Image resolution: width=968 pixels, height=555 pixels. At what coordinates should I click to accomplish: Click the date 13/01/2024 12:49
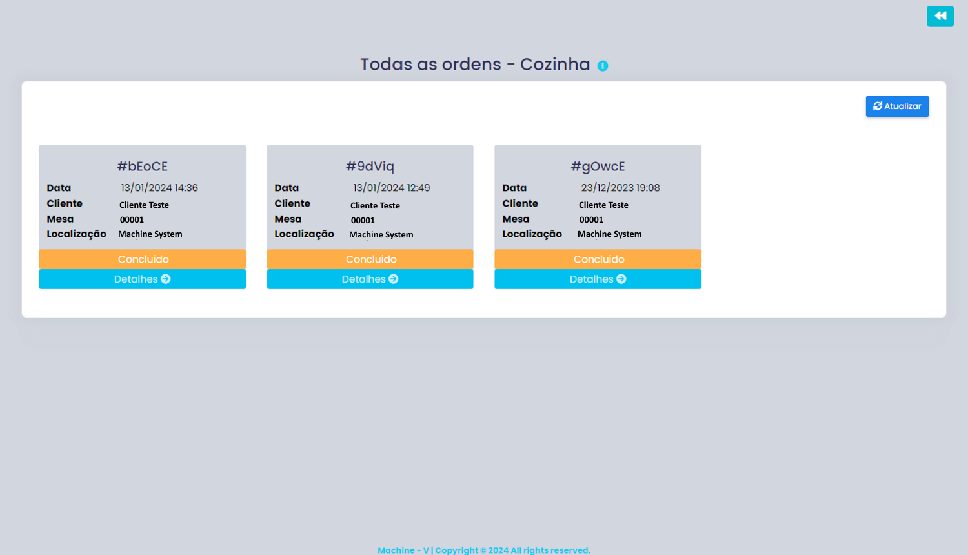[391, 188]
